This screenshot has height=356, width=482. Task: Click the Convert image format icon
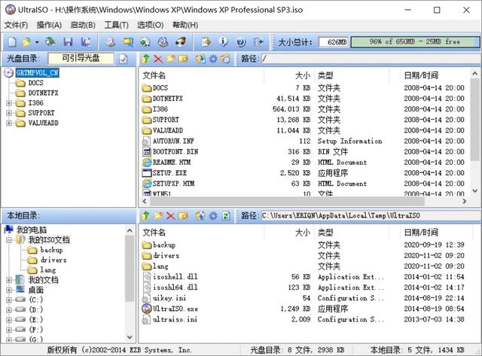(x=145, y=42)
